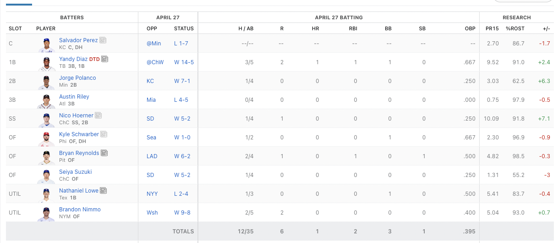Viewport: 558px width, 243px height.
Task: Click the OBP column header
Action: [470, 28]
